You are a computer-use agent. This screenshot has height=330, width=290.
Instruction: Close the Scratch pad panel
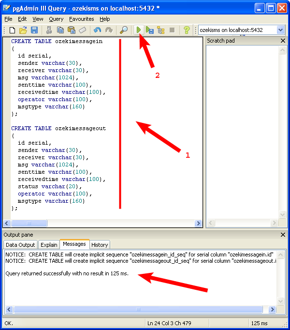pos(283,41)
